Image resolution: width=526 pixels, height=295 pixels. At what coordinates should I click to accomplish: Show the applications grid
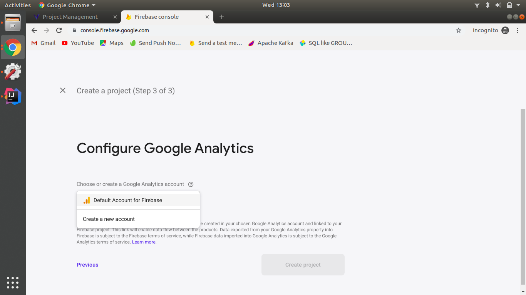tap(13, 282)
